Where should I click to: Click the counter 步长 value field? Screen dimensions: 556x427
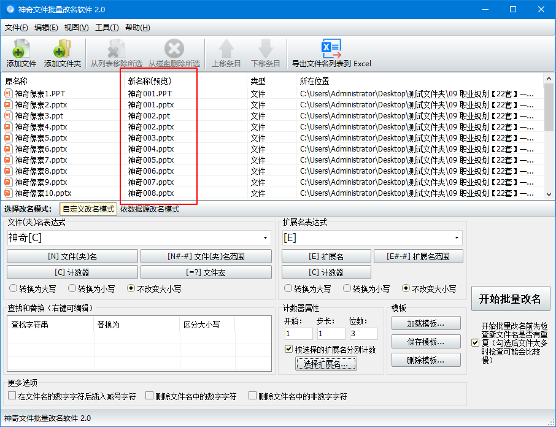click(x=331, y=334)
